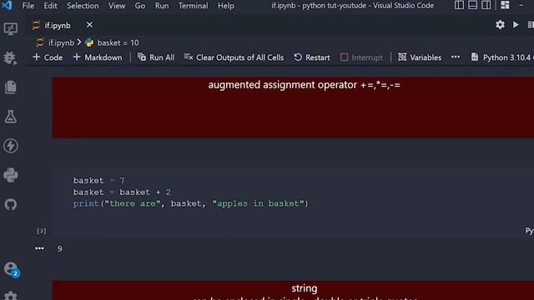The width and height of the screenshot is (534, 300).
Task: Open notebook settings gear icon
Action: [500, 25]
